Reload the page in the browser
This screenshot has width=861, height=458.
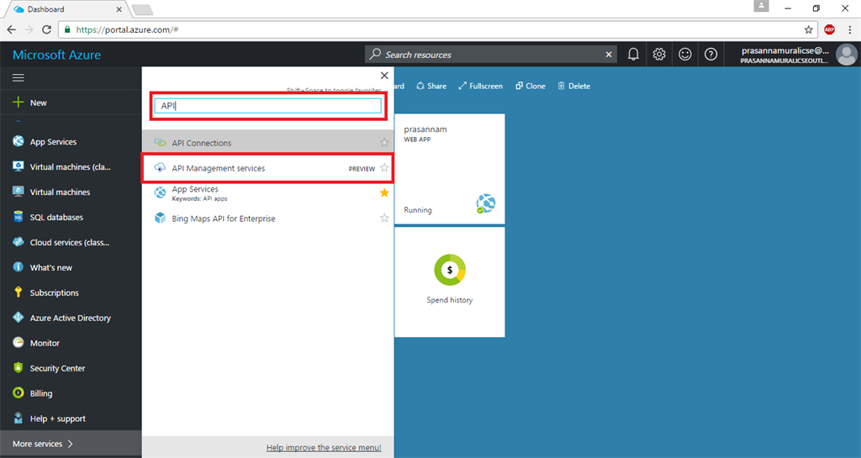tap(47, 29)
